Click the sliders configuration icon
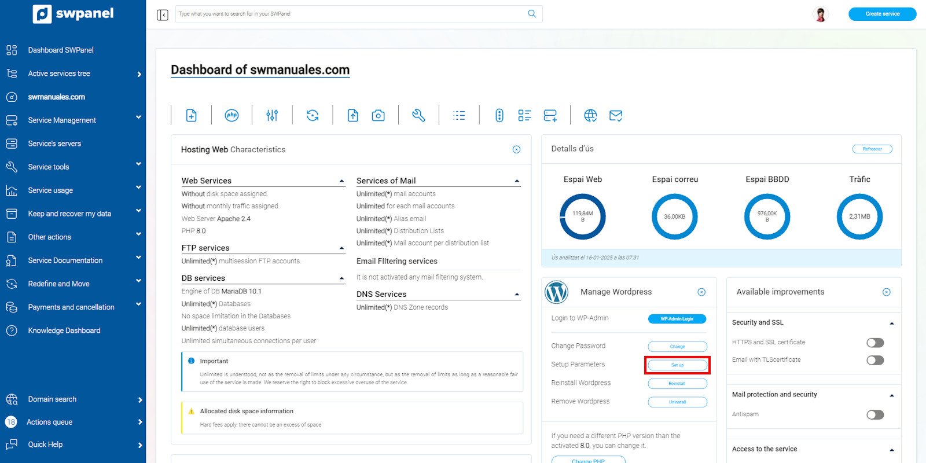 point(272,115)
